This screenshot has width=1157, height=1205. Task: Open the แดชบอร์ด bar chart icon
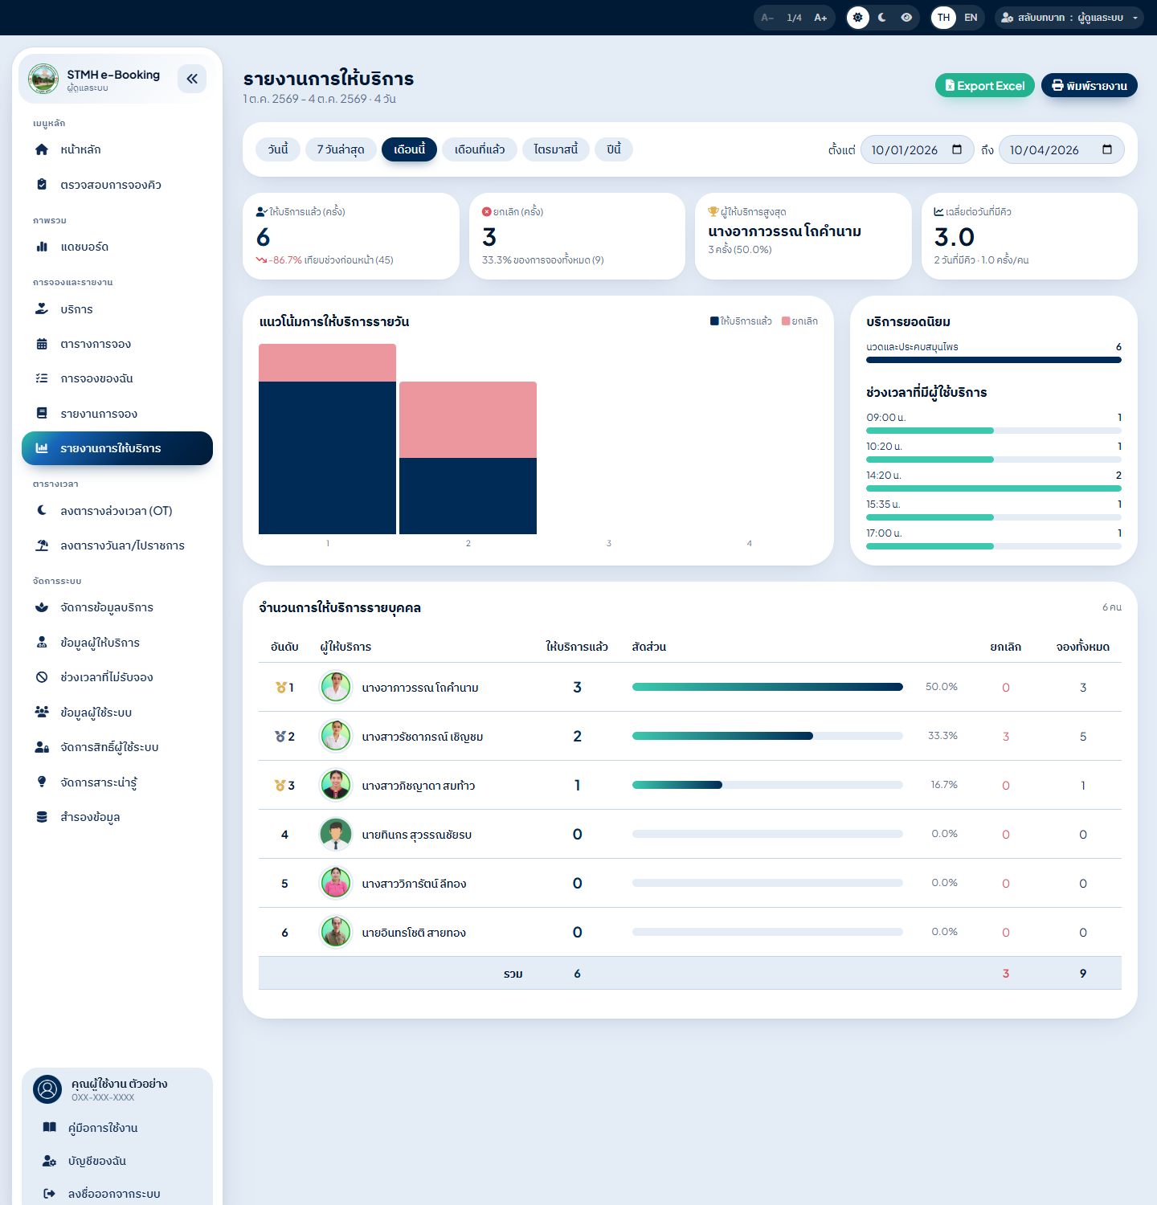pyautogui.click(x=42, y=247)
